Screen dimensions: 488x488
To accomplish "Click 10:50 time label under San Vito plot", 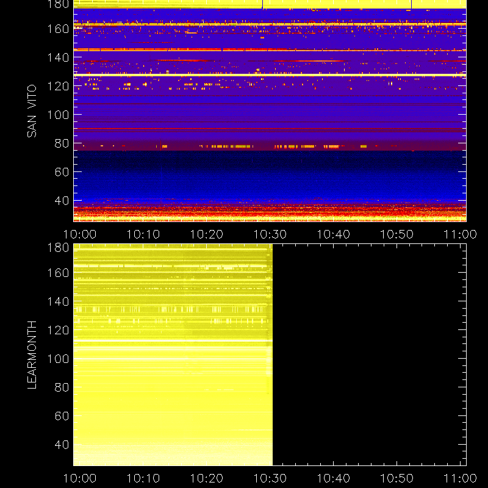I will (x=397, y=234).
